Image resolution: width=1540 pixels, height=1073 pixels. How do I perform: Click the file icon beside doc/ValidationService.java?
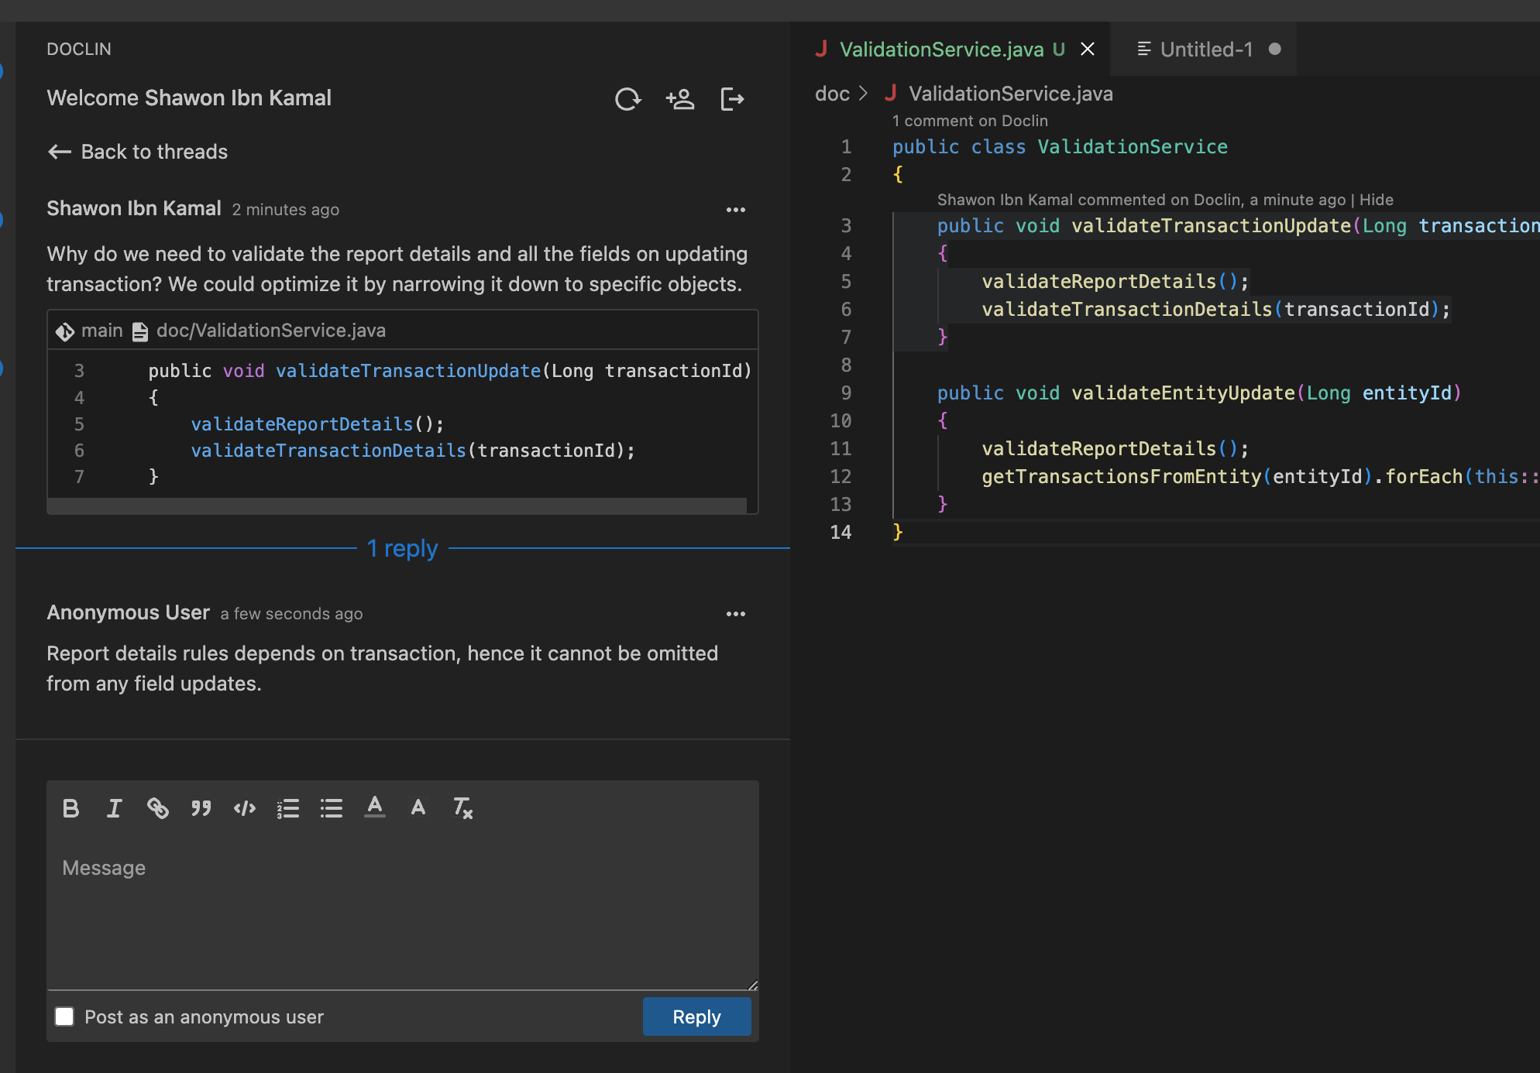click(x=140, y=331)
